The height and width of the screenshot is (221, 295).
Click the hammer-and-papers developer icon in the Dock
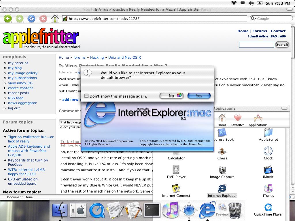click(133, 210)
